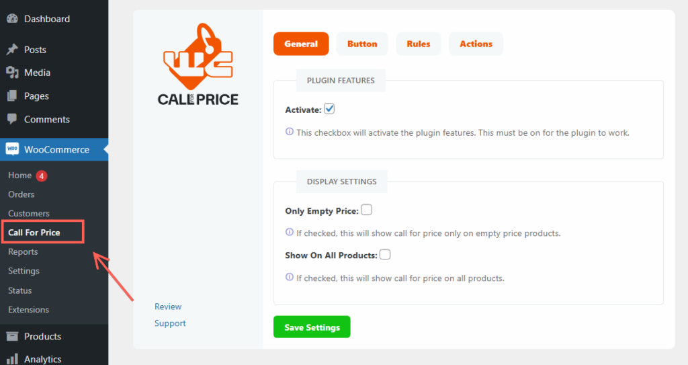The width and height of the screenshot is (688, 365).
Task: Click the info icon under Only Empty Price
Action: [x=290, y=232]
